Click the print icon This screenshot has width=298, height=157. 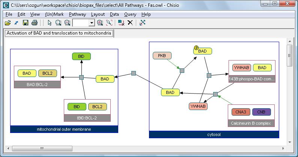pyautogui.click(x=35, y=23)
